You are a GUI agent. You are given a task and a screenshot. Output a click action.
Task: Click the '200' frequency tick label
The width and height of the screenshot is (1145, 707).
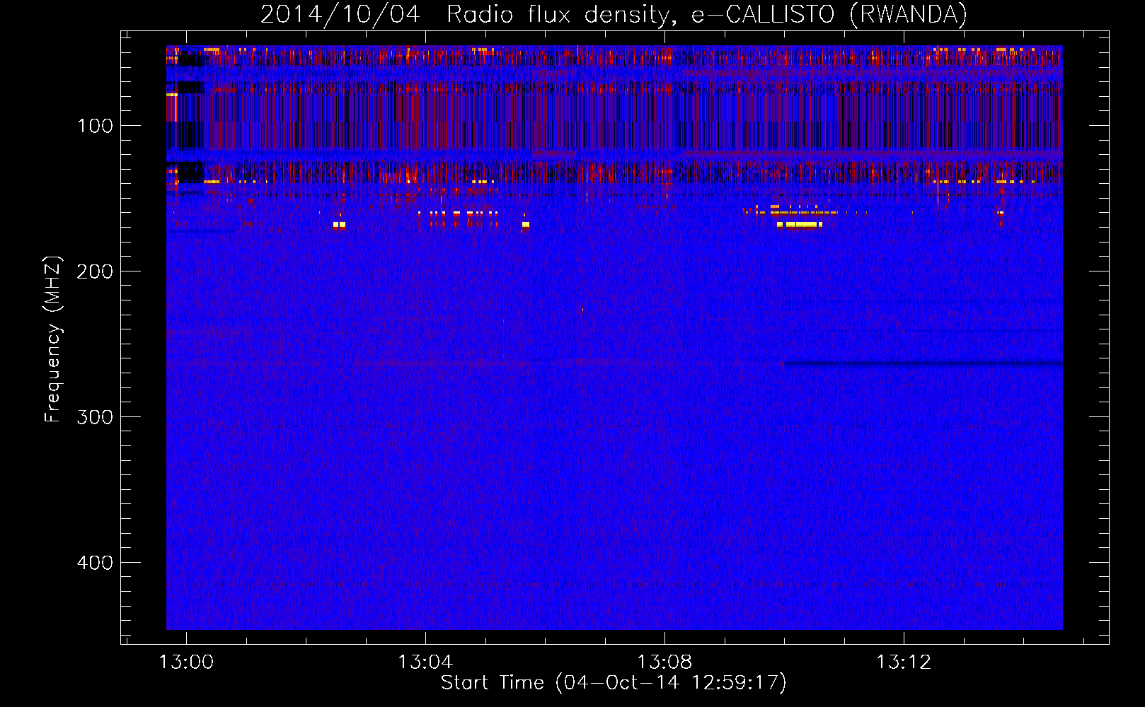click(x=96, y=271)
